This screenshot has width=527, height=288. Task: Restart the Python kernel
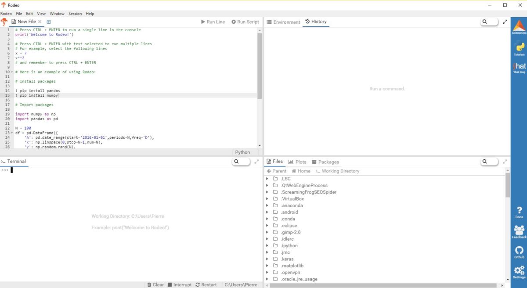point(206,284)
